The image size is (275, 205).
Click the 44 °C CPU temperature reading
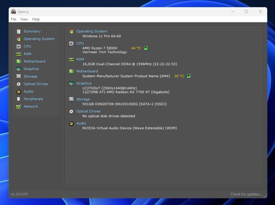pos(136,48)
